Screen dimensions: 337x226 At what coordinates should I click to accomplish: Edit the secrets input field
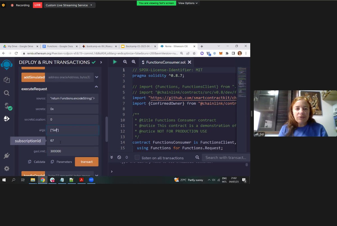(x=73, y=109)
